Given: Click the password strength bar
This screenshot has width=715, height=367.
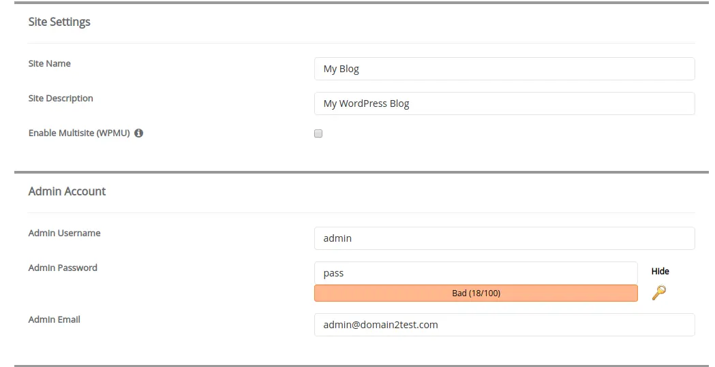Looking at the screenshot, I should click(x=476, y=293).
